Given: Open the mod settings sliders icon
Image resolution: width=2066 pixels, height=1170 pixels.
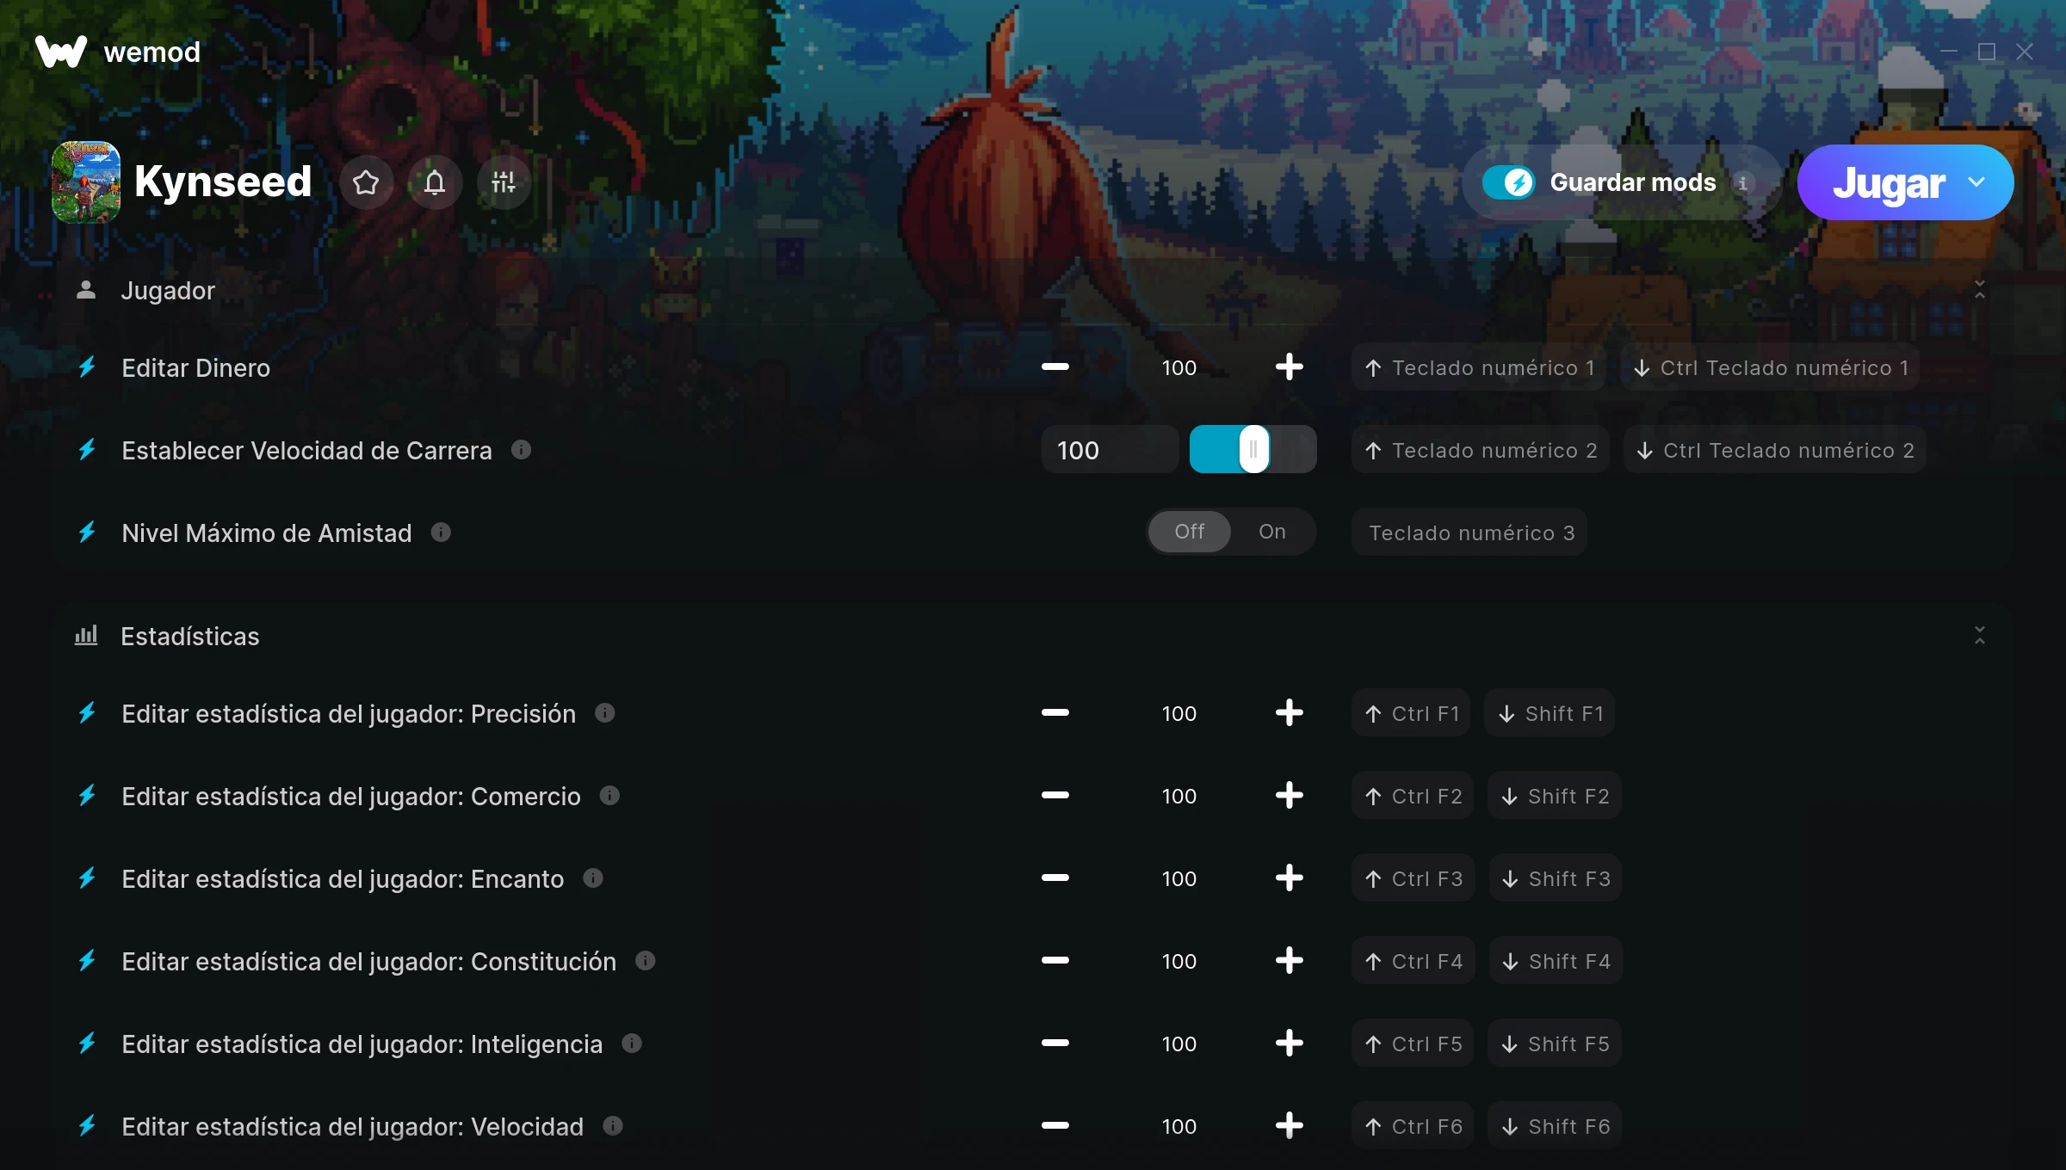Looking at the screenshot, I should point(504,182).
